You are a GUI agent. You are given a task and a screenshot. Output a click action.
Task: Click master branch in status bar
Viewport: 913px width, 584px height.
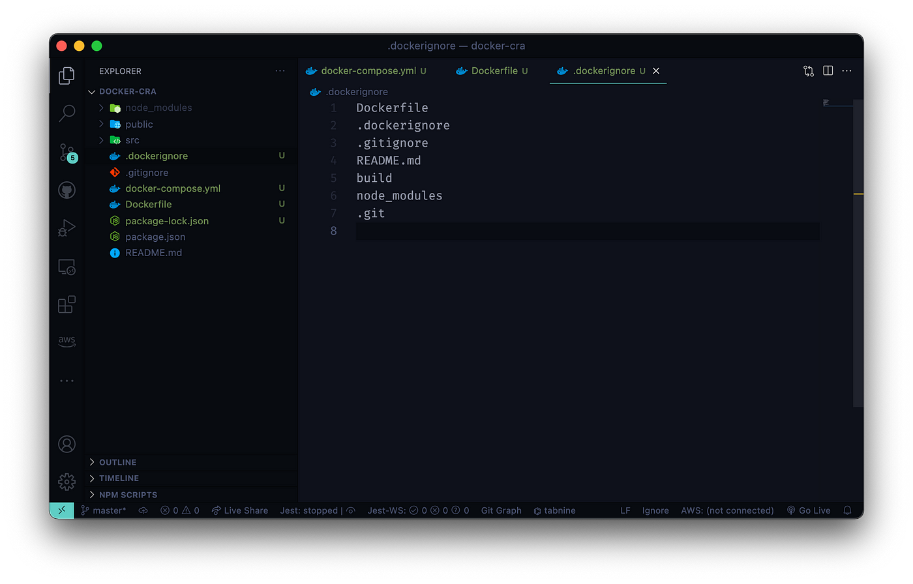pos(104,510)
